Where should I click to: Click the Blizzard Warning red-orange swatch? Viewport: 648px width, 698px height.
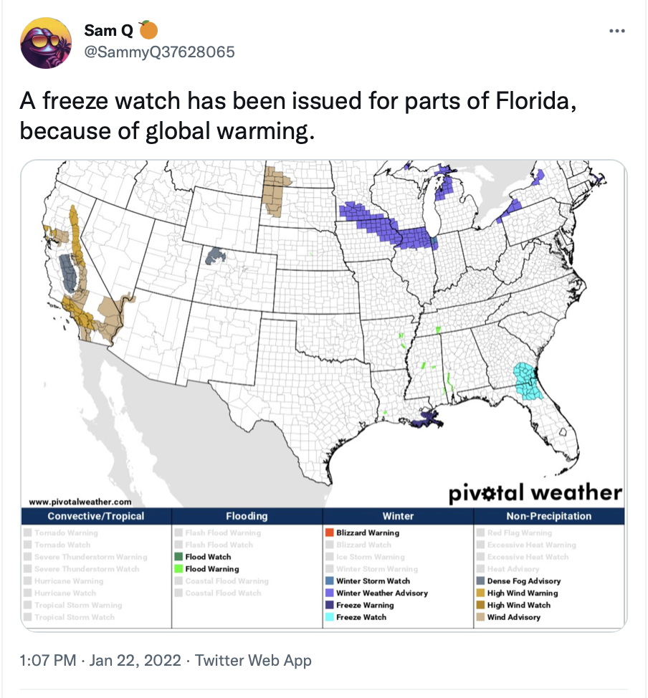pyautogui.click(x=330, y=532)
